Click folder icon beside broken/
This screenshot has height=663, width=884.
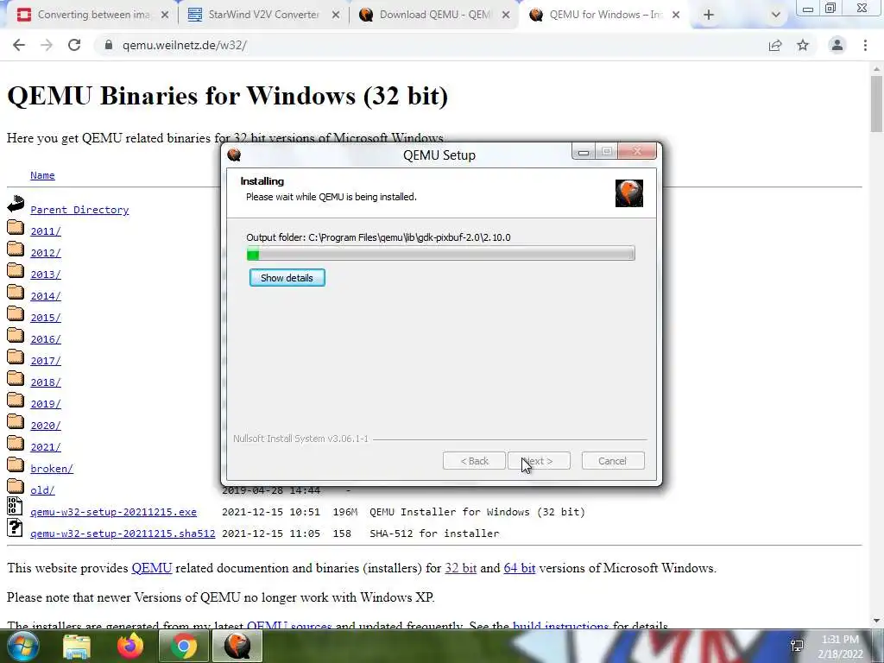(x=16, y=464)
